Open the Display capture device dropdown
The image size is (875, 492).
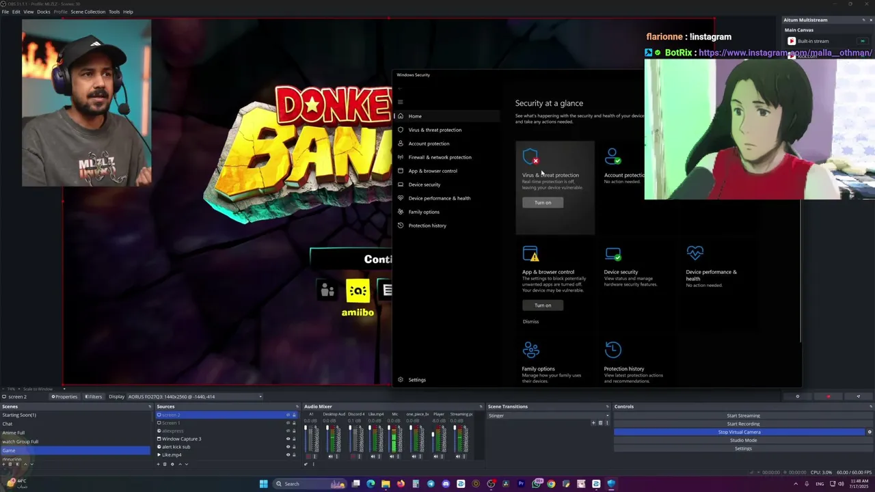[195, 396]
